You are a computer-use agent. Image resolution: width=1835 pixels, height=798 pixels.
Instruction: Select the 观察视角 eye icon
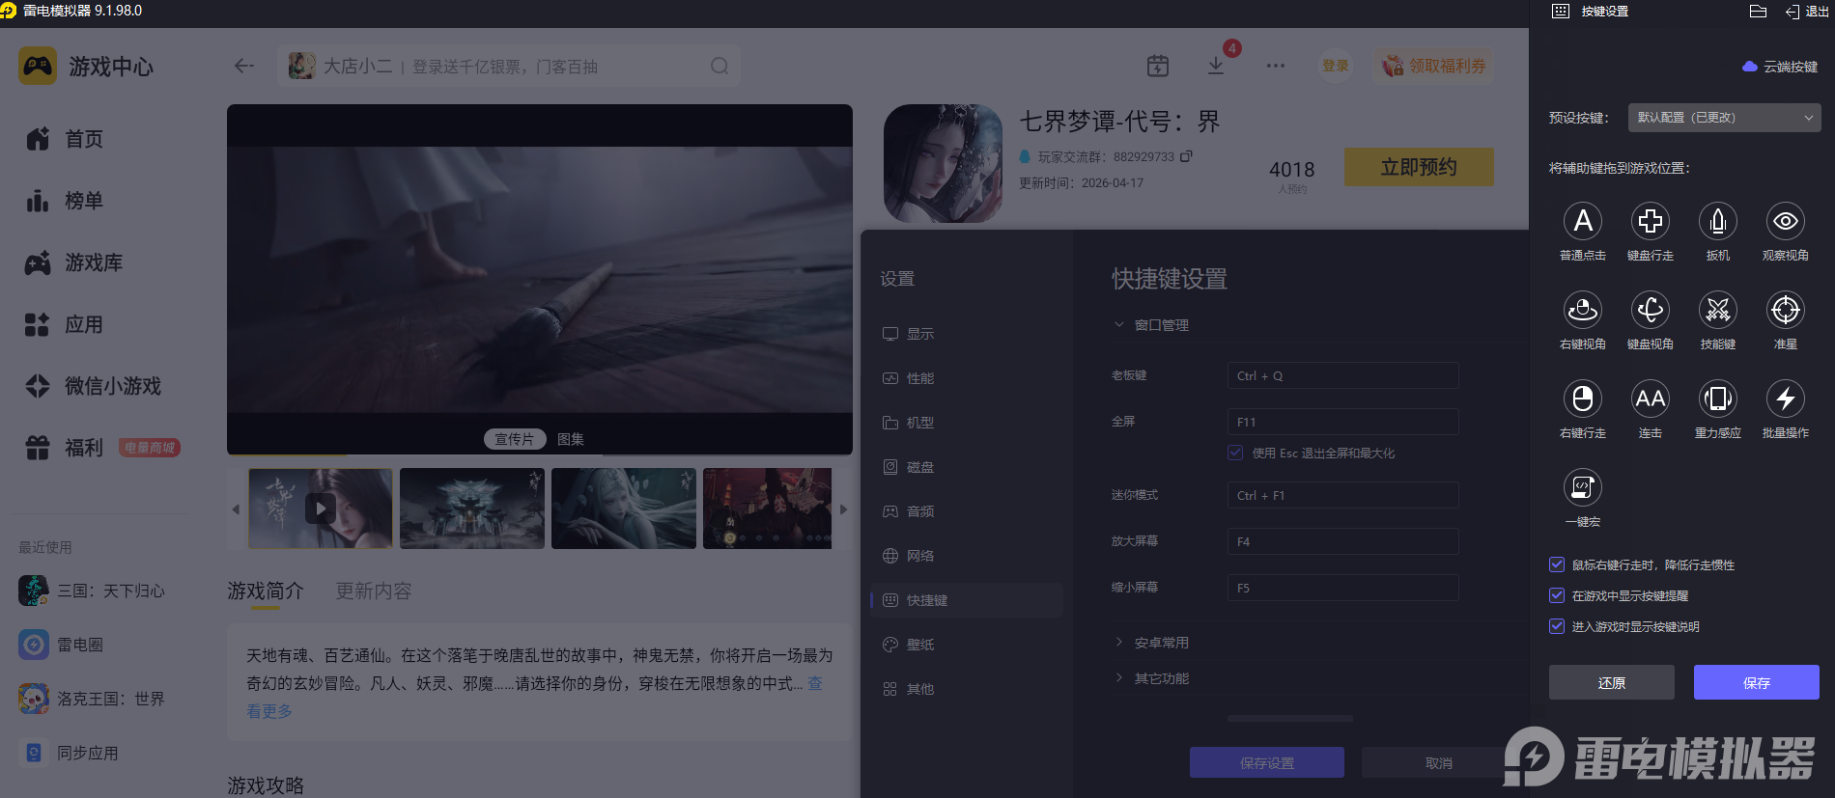(1785, 221)
